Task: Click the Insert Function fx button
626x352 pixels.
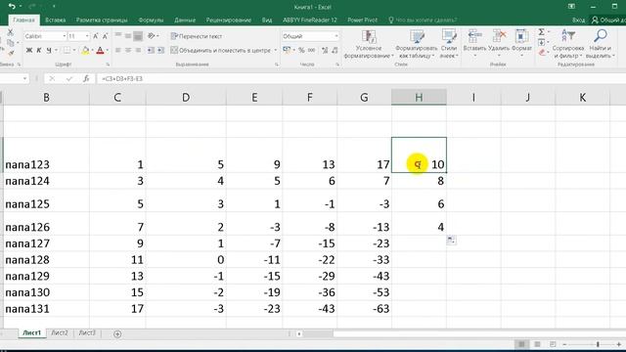Action: coord(86,79)
